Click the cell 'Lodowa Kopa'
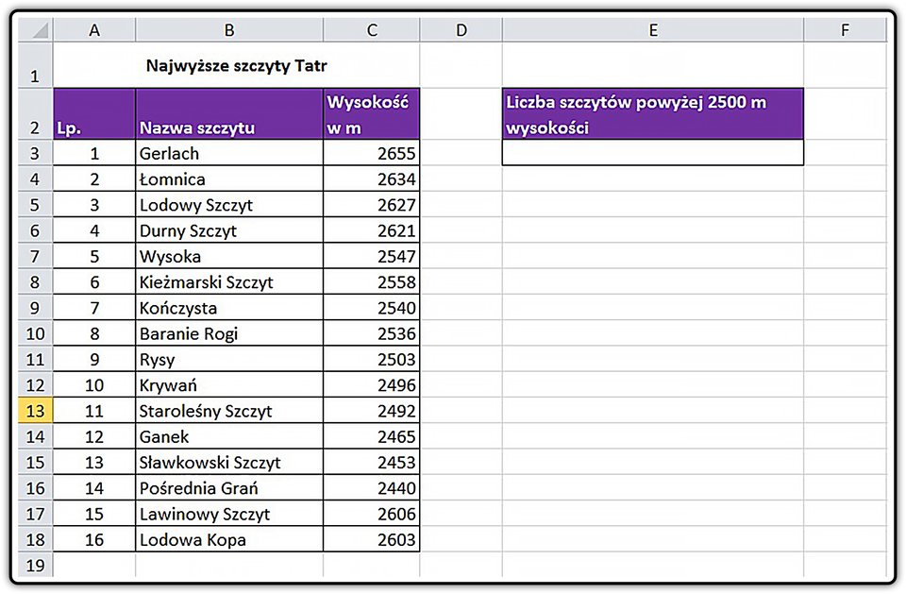The image size is (906, 594). click(229, 539)
